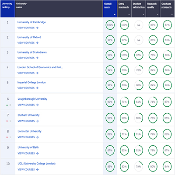Open UCL (University College London) link
Screen dimensions: 175x175
pos(37,164)
